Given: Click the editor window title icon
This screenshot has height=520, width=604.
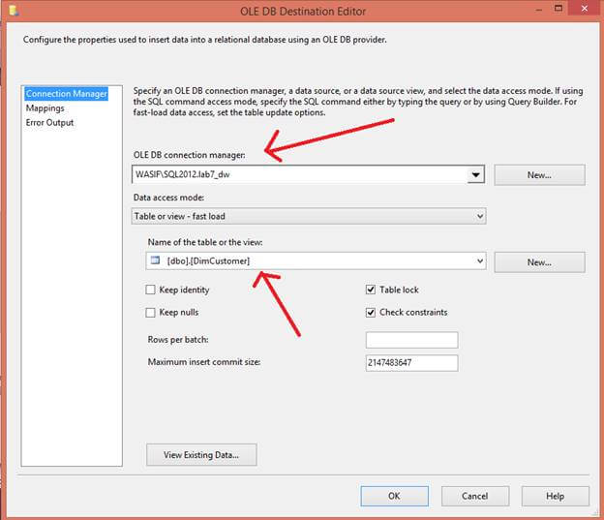Looking at the screenshot, I should (14, 11).
